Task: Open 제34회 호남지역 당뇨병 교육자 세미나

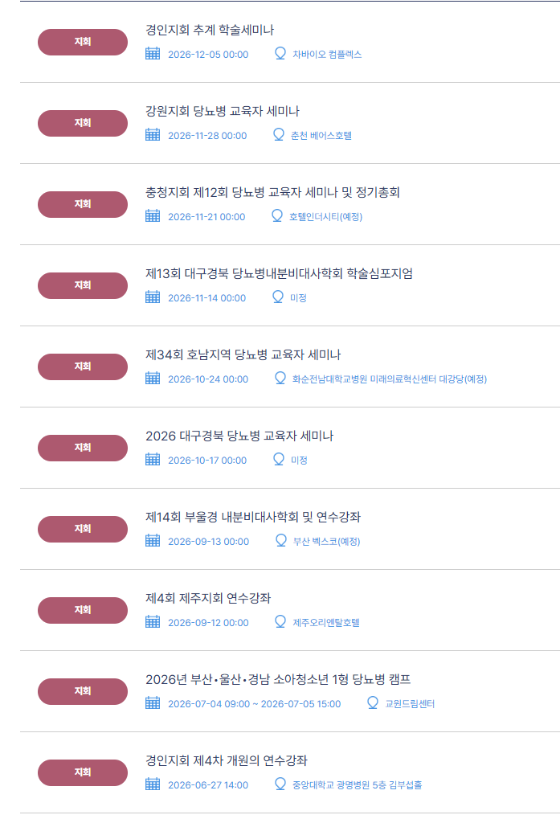Action: [x=243, y=355]
